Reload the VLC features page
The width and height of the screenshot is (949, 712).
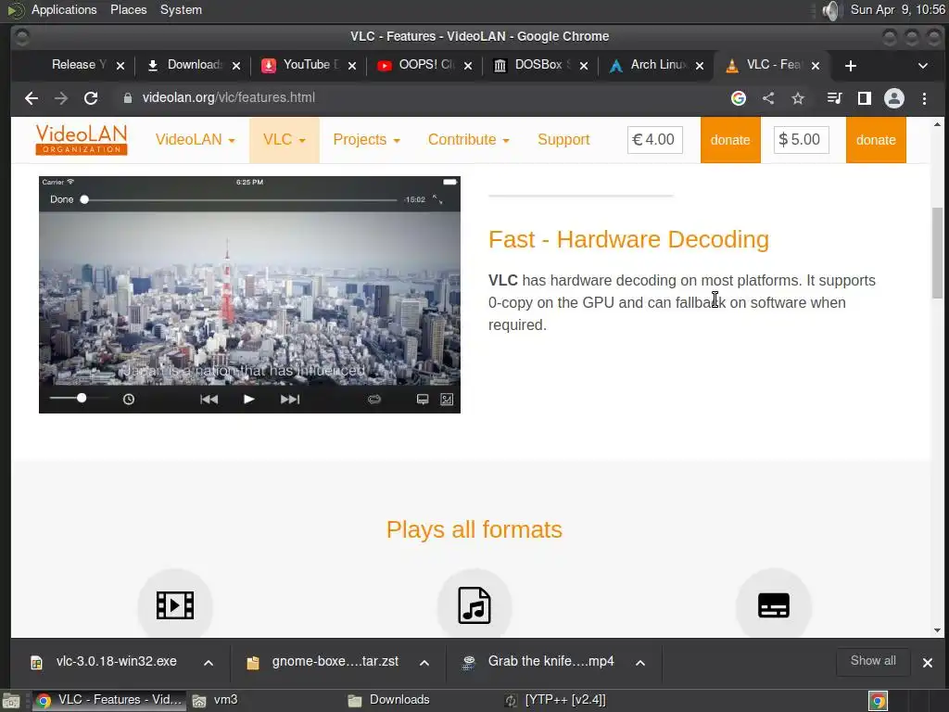coord(91,98)
